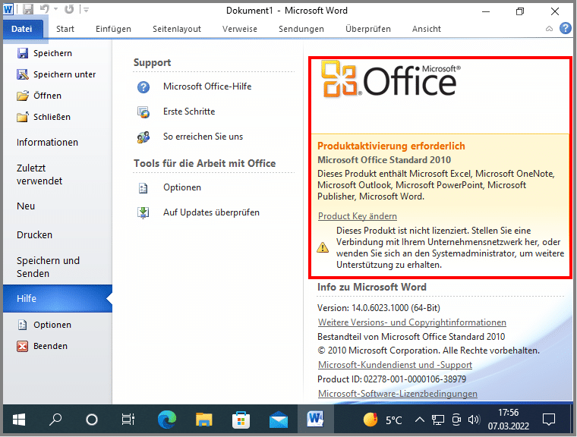Choose Zuletzt verwendet in the left menu
Screen dimensions: 577x437
(39, 174)
